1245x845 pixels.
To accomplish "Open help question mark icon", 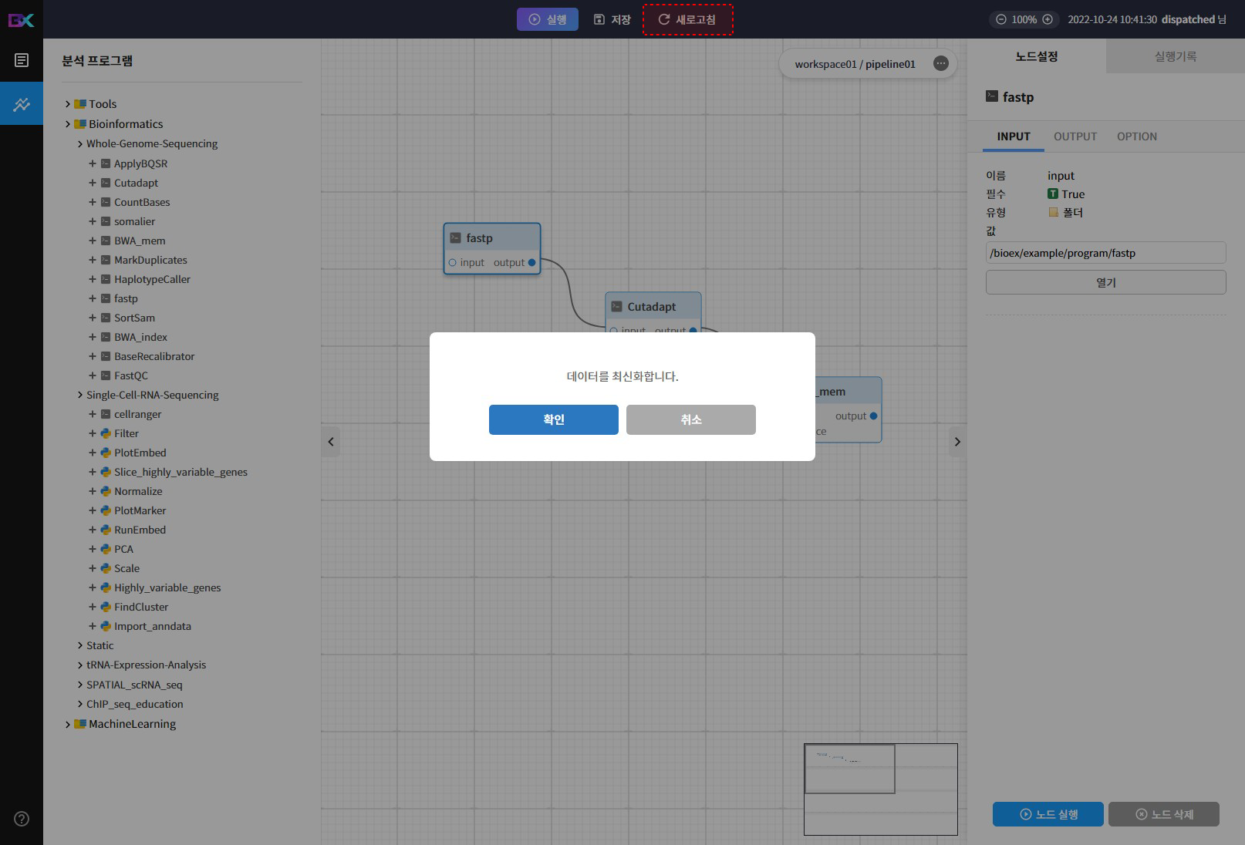I will pyautogui.click(x=22, y=819).
